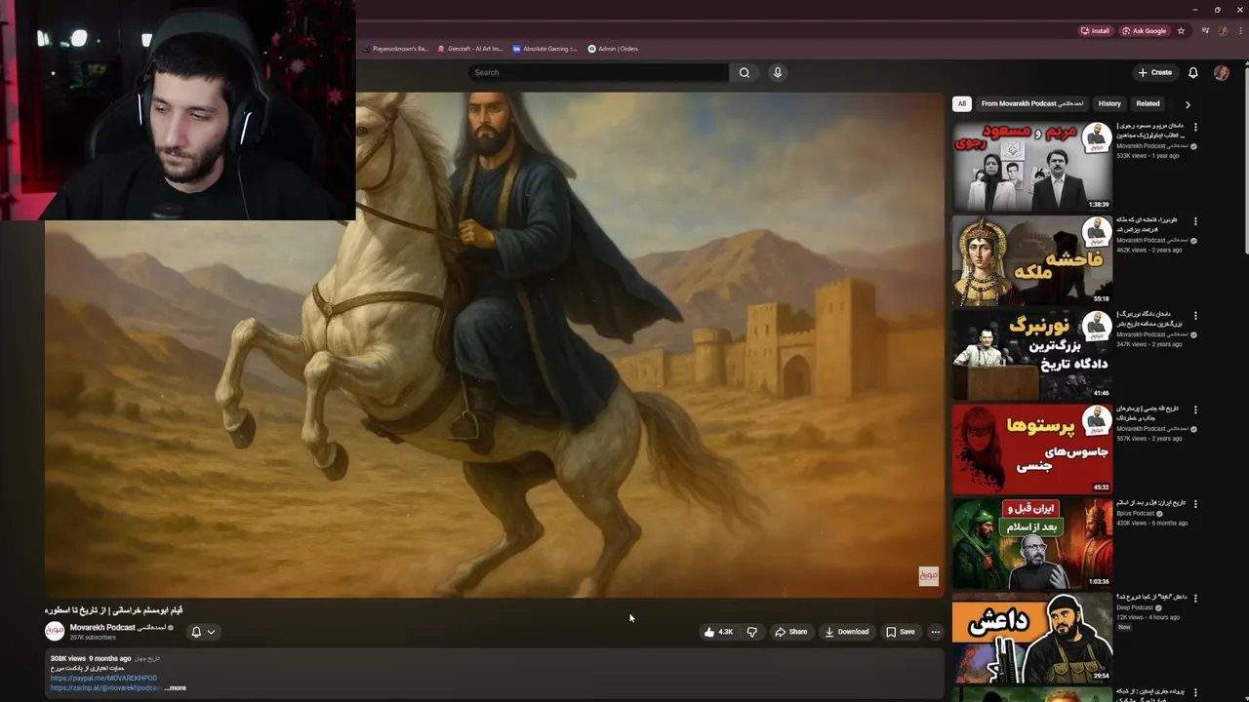The image size is (1249, 702).
Task: Share this video
Action: 791,632
